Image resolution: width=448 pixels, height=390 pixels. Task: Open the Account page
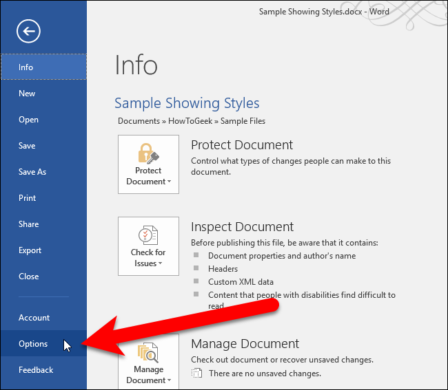[34, 318]
